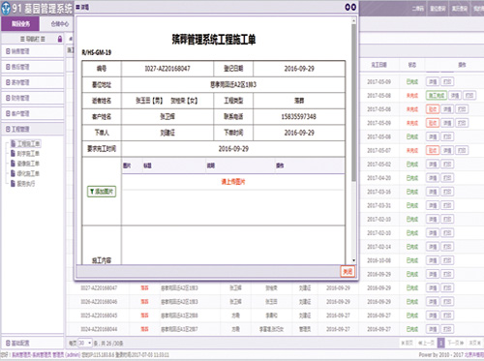This screenshot has width=484, height=361.
Task: Switch to the 仓储中心 tab
Action: point(60,23)
